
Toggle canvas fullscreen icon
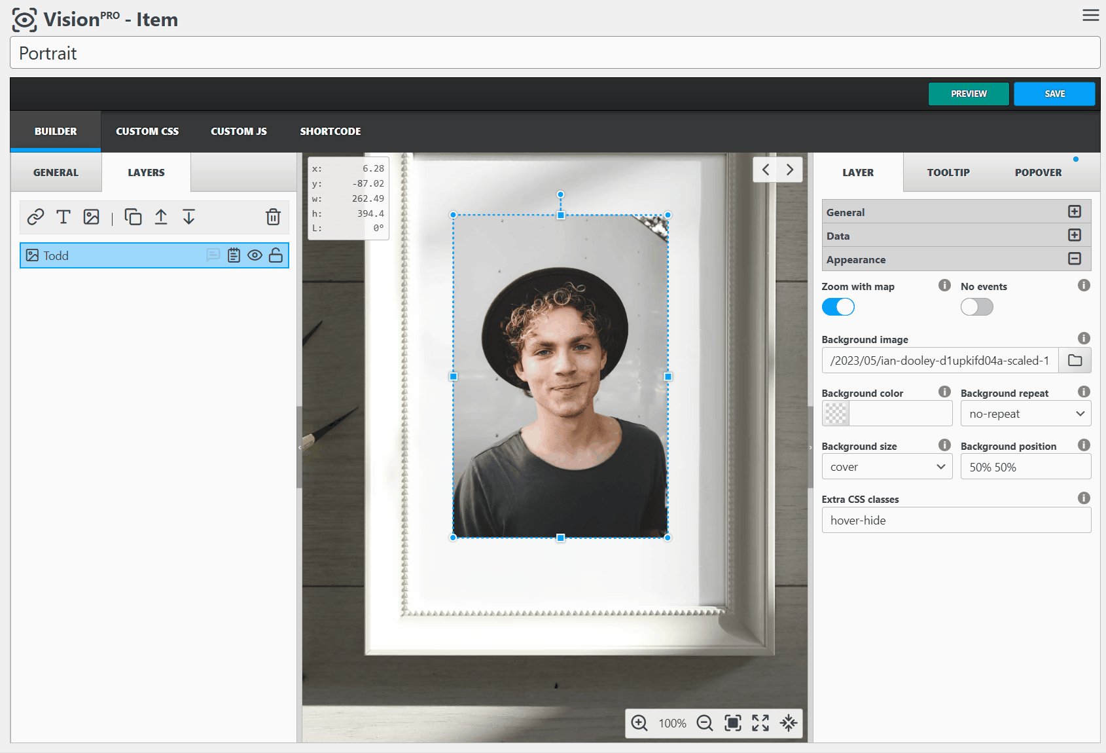tap(760, 723)
